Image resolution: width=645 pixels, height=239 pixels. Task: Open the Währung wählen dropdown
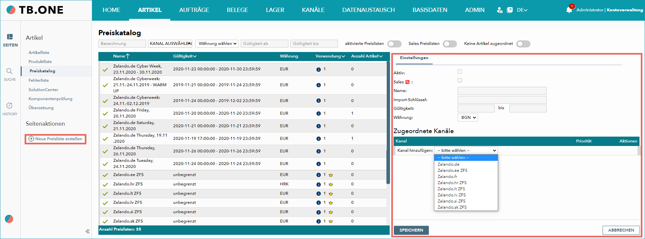coord(217,44)
